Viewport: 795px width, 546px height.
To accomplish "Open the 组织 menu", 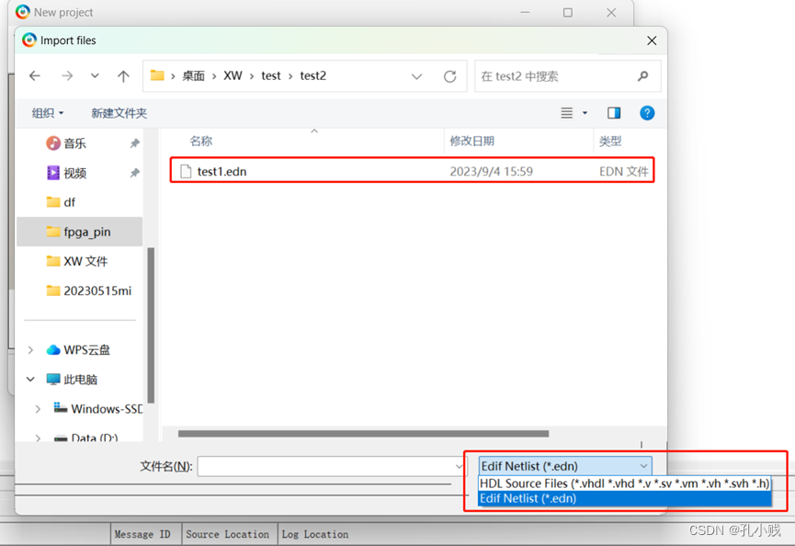I will click(x=46, y=112).
